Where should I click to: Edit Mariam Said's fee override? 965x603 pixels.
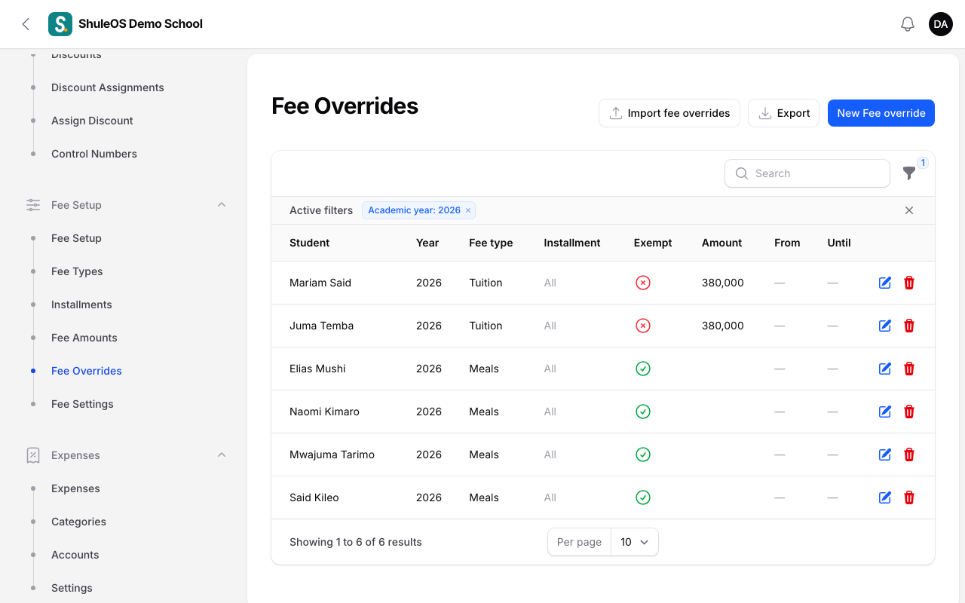(885, 283)
